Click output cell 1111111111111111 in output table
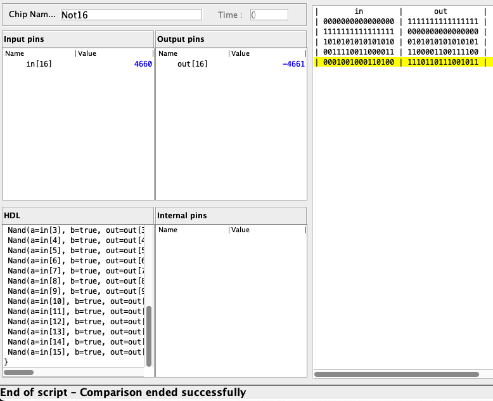 [443, 22]
